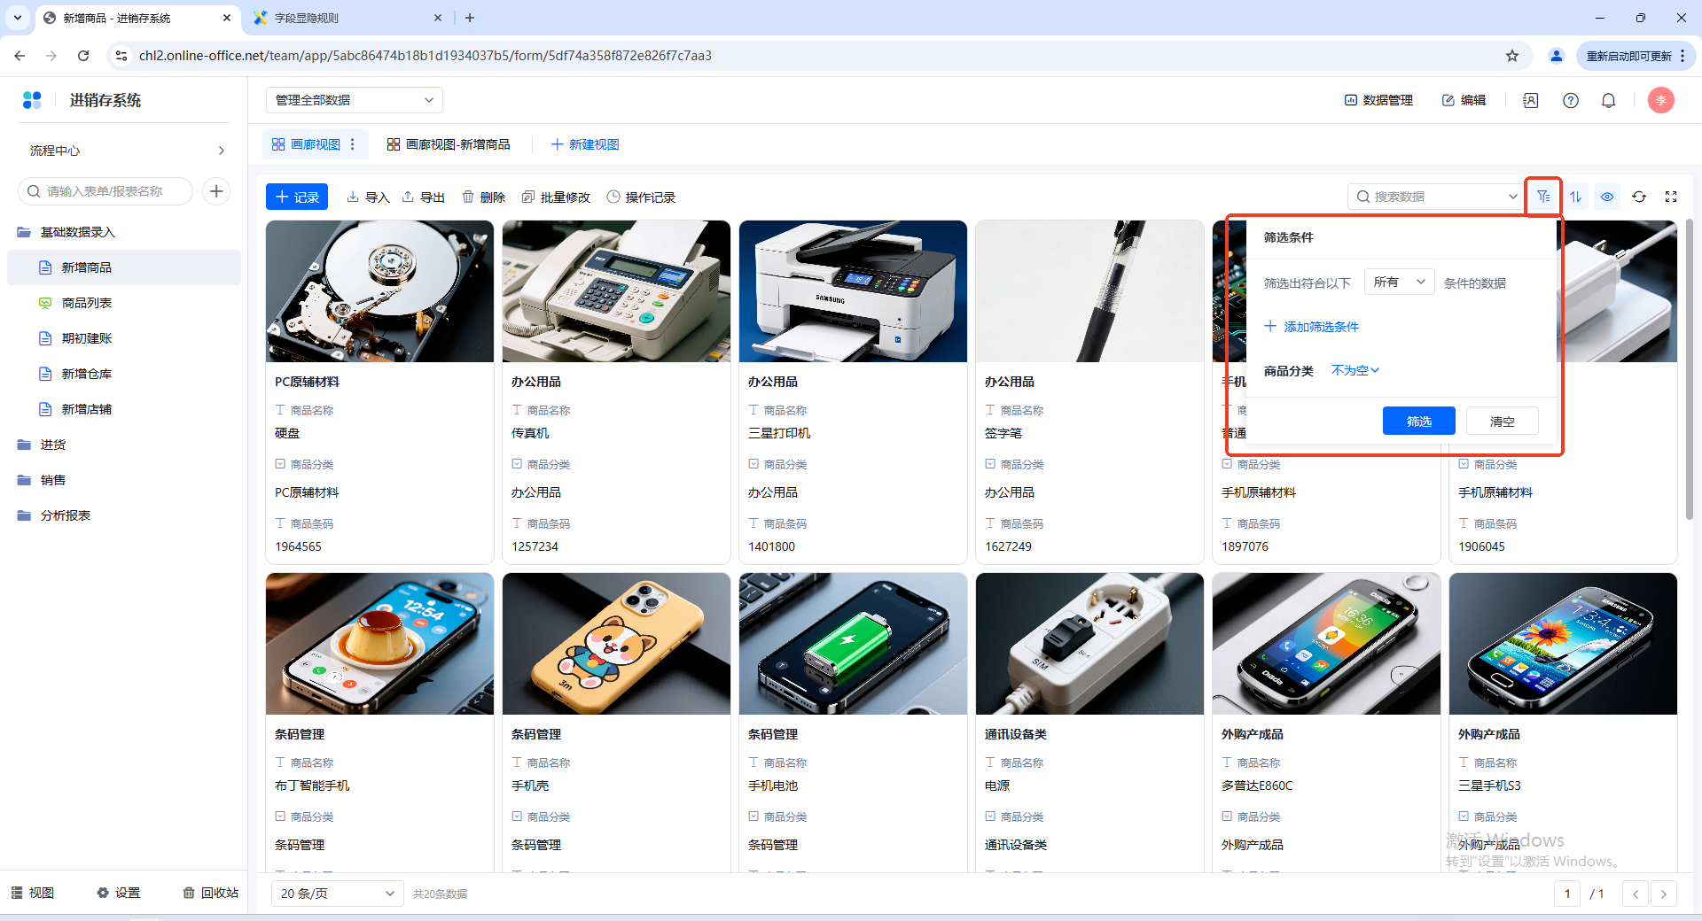Screen dimensions: 1702x921
Task: Apply filter with the 筛选 button
Action: pyautogui.click(x=1418, y=422)
